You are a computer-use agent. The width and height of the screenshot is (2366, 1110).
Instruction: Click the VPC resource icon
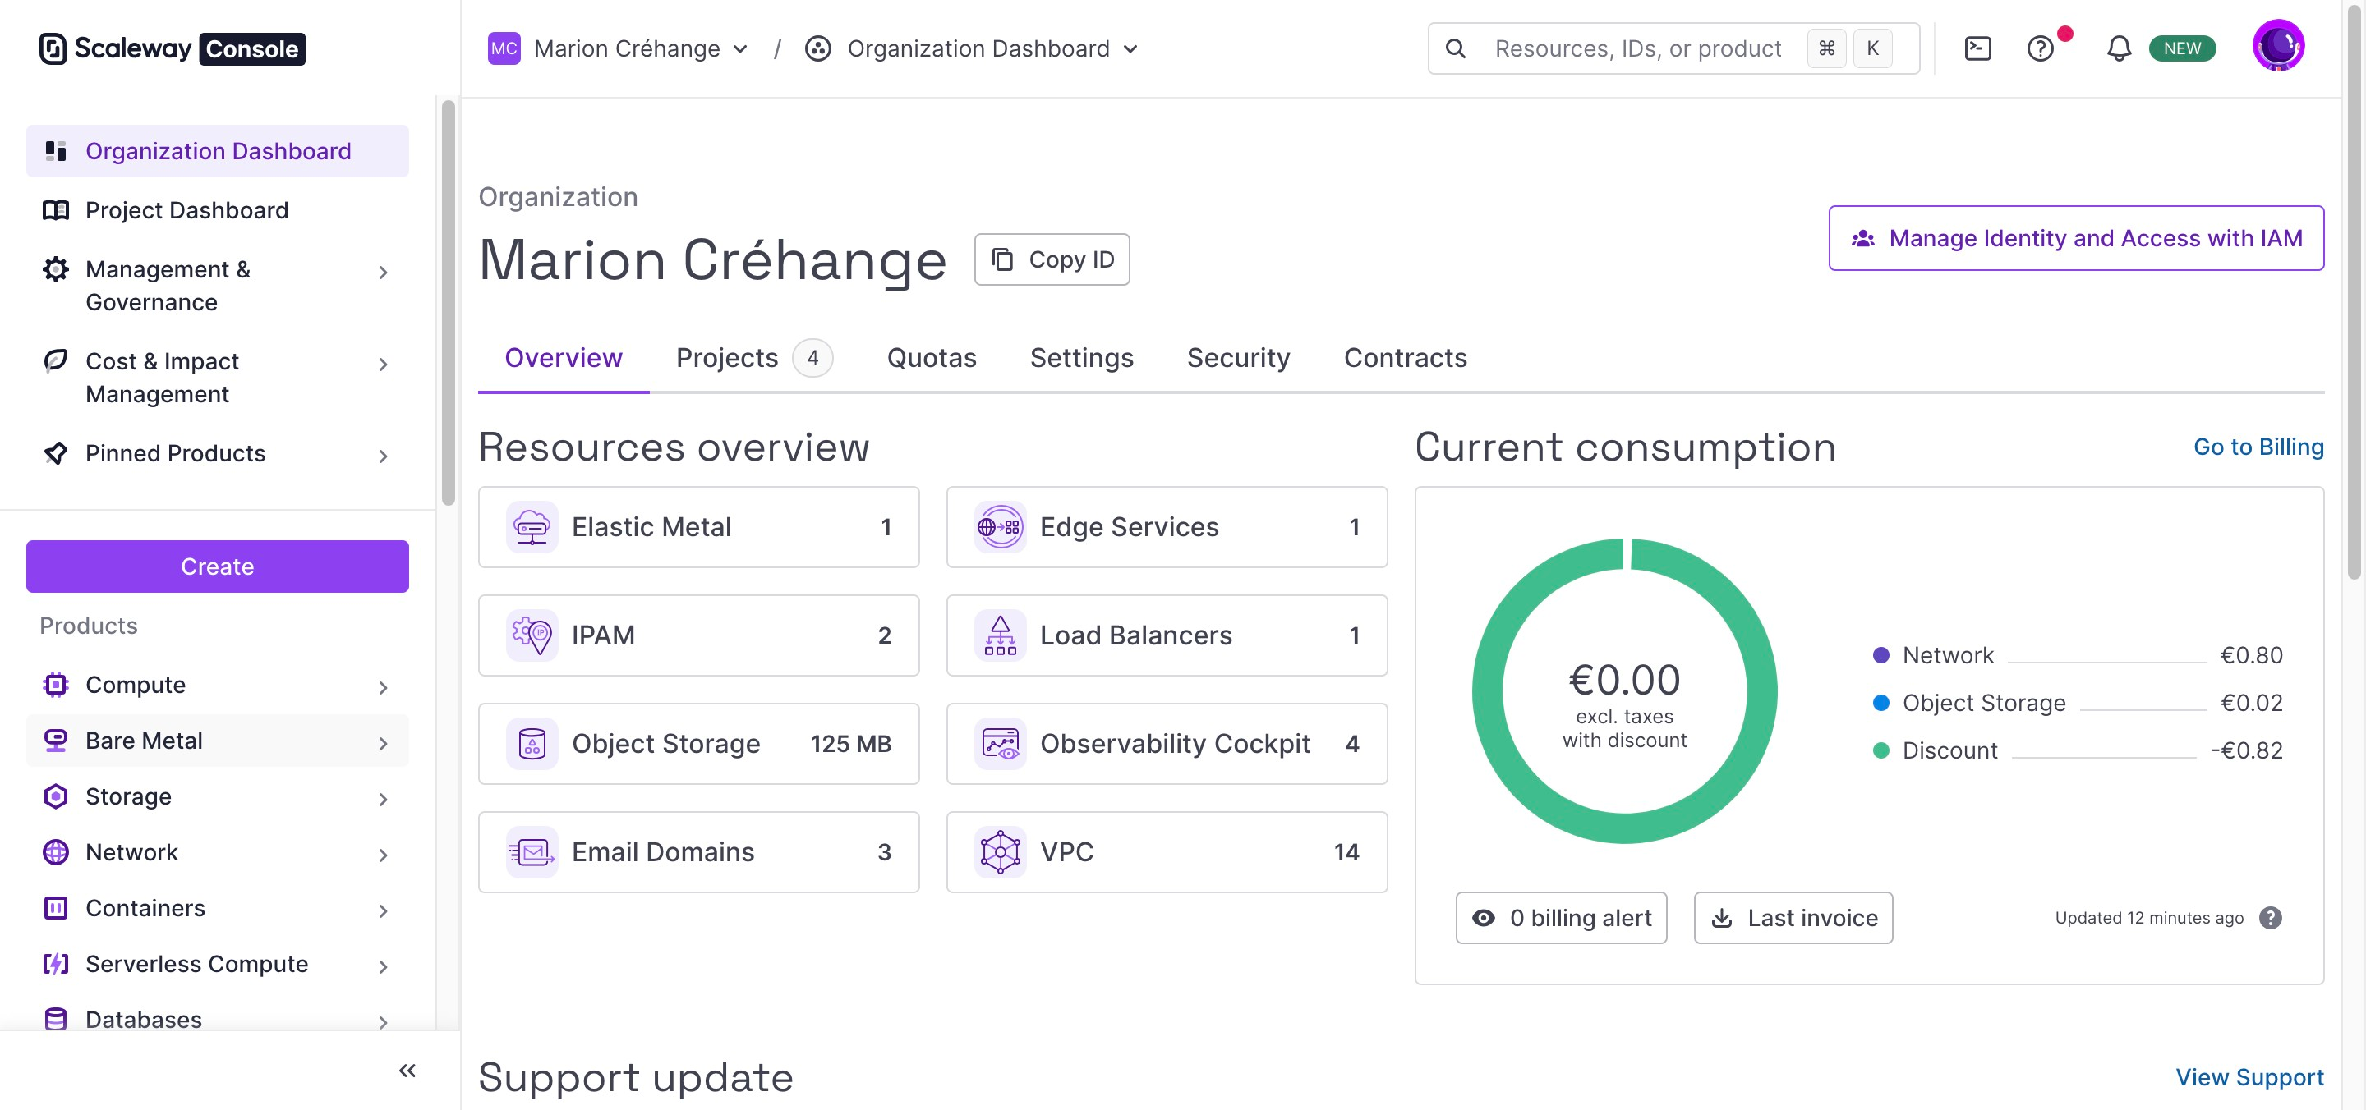coord(999,852)
